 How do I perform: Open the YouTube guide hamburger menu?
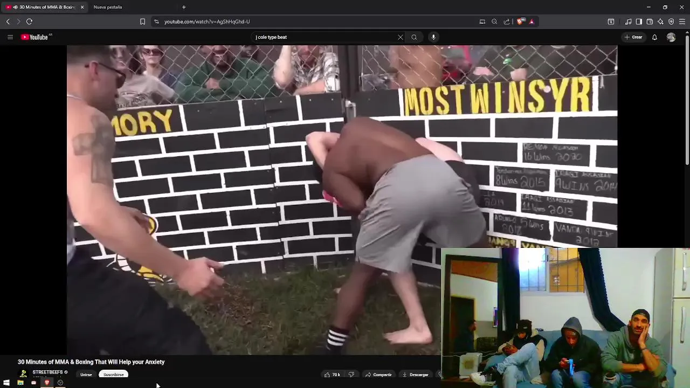pyautogui.click(x=10, y=37)
